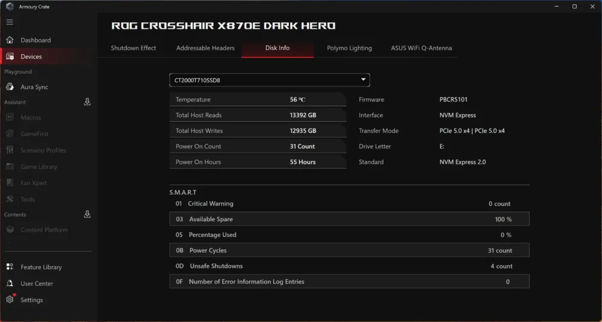Image resolution: width=602 pixels, height=322 pixels.
Task: Click firmware version PBCR5101
Action: click(453, 100)
